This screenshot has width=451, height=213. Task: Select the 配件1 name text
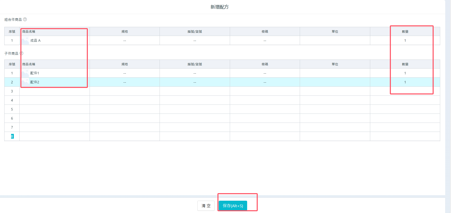pyautogui.click(x=35, y=73)
